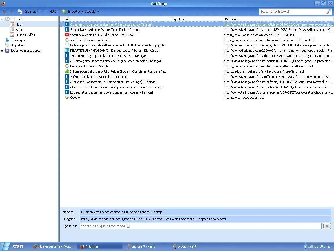The height and width of the screenshot is (251, 334).
Task: Switch to Catálogo taskbar item
Action: tap(99, 247)
